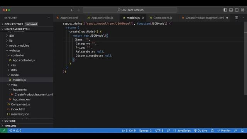
Task: Expand the lib folder
Action: coord(11,41)
